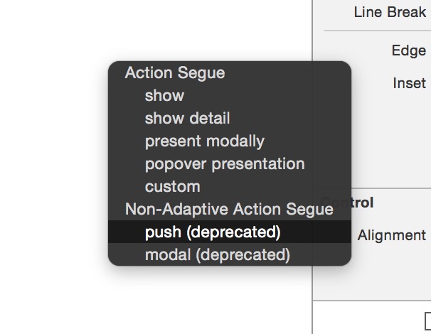Click the Non-Adaptive Action Segue header
This screenshot has width=431, height=334.
(x=228, y=209)
